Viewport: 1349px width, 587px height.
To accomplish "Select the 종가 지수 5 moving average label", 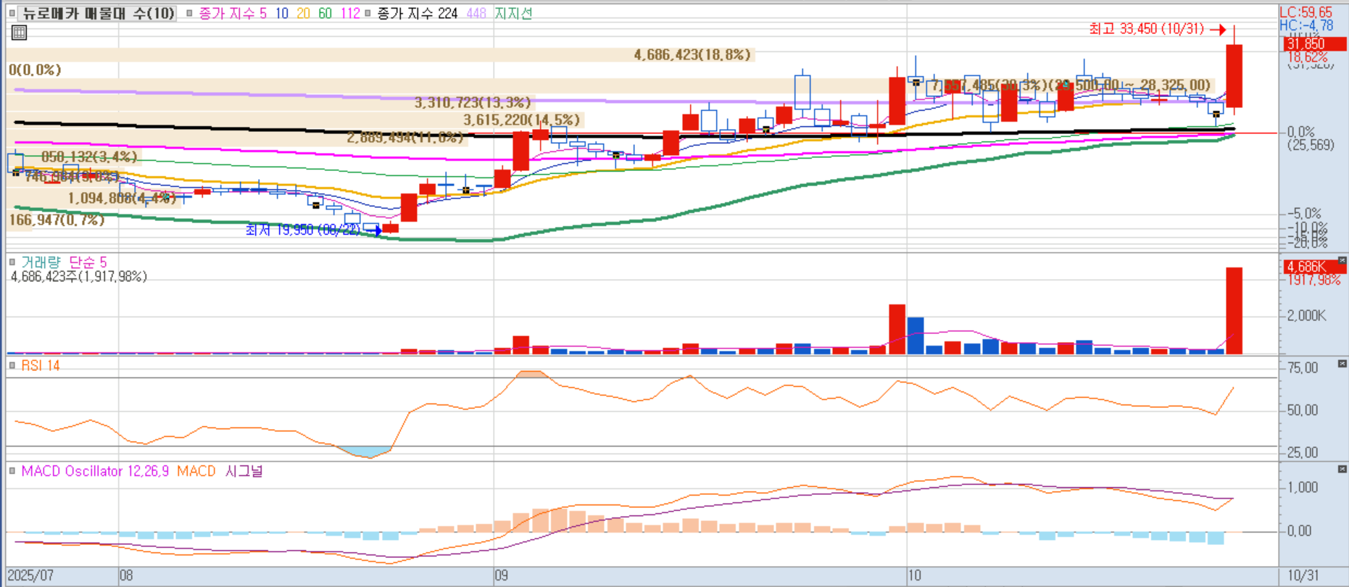I will click(232, 13).
